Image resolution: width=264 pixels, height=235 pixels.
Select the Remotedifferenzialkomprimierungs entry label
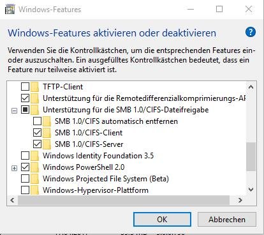144,98
